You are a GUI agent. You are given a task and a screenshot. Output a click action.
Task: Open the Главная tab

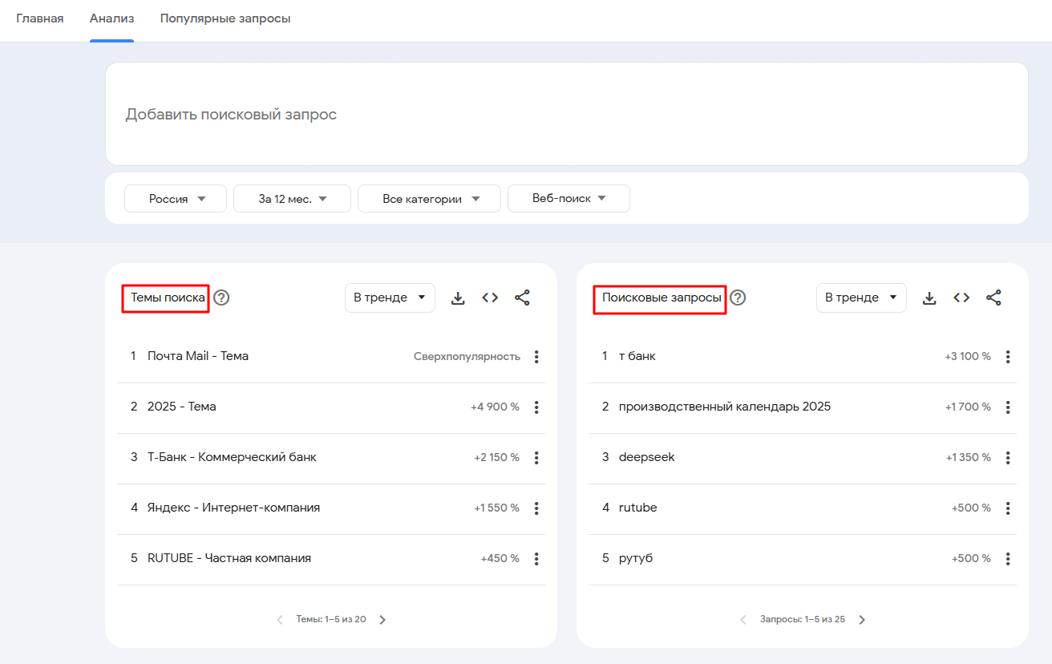40,18
